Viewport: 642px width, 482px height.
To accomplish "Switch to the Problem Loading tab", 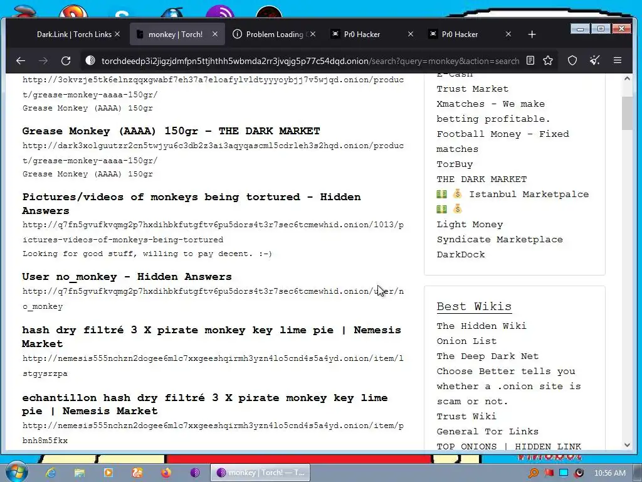I will 275,34.
